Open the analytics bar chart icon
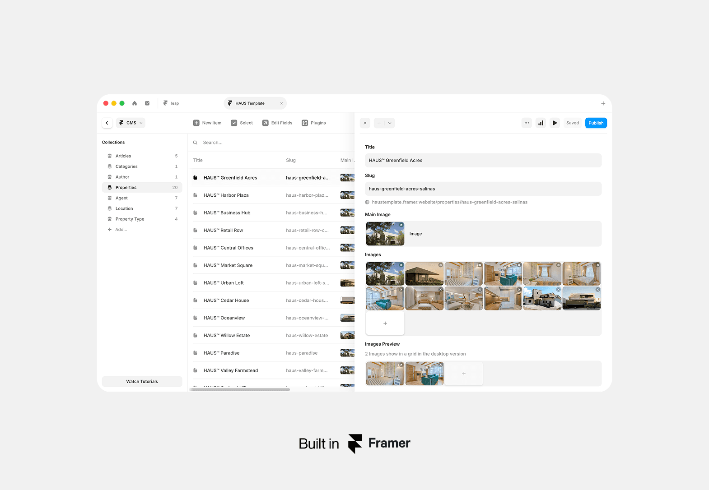This screenshot has width=709, height=490. (541, 123)
